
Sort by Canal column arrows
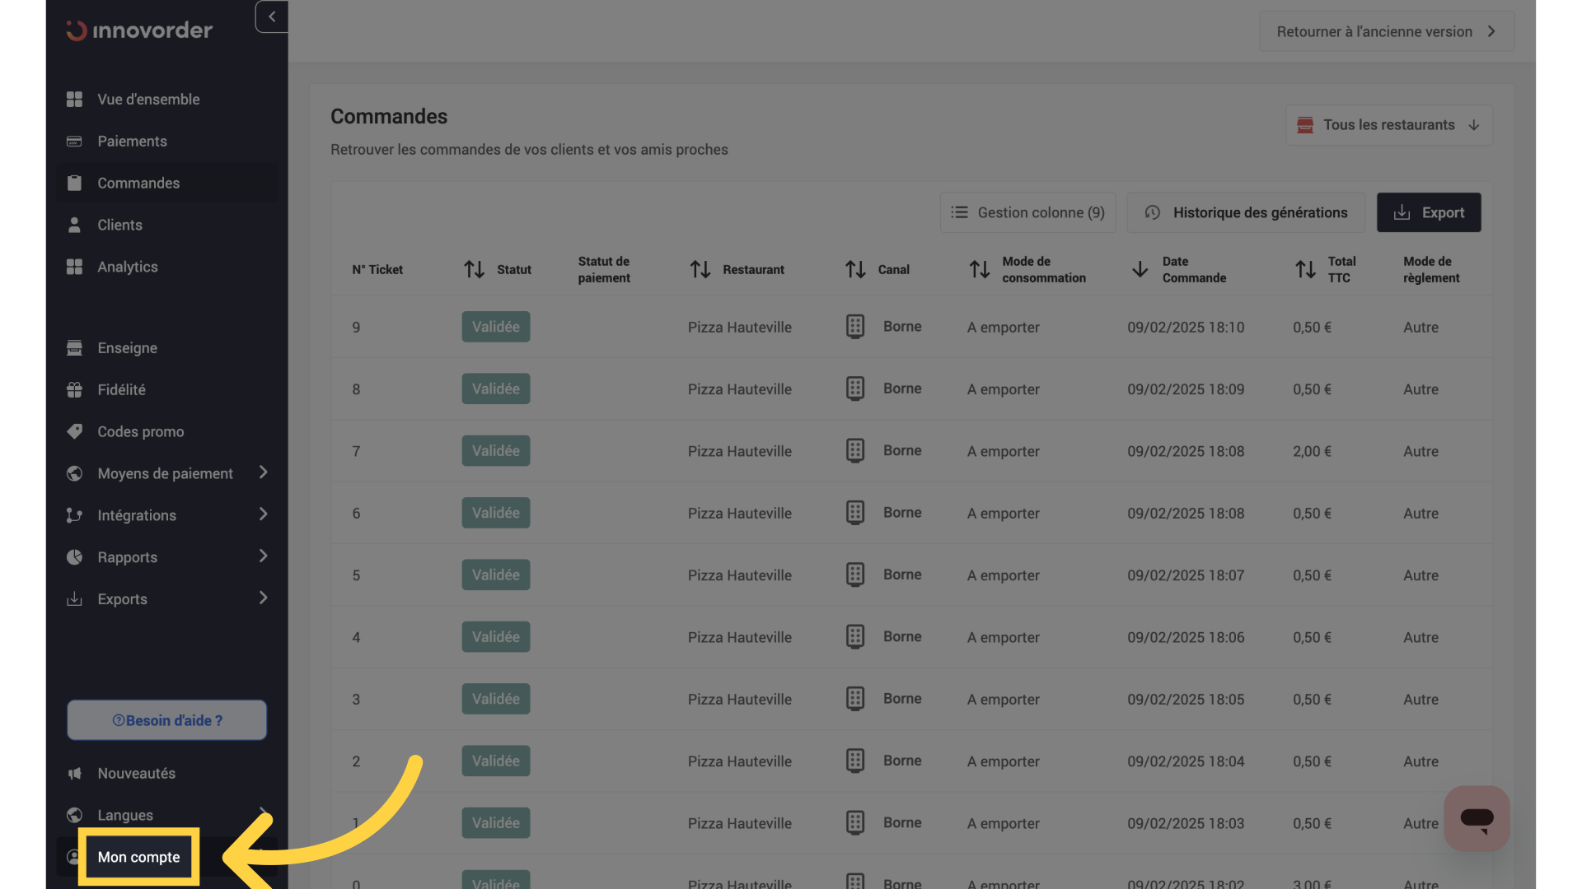pos(855,269)
